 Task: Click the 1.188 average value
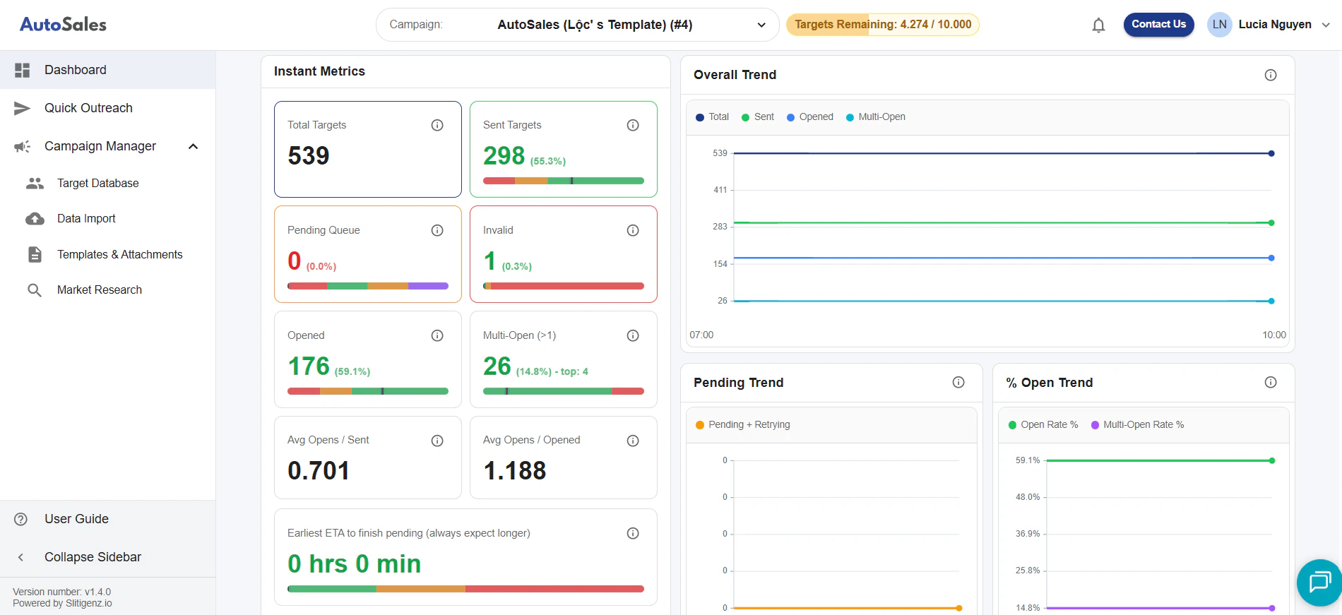[x=515, y=471]
